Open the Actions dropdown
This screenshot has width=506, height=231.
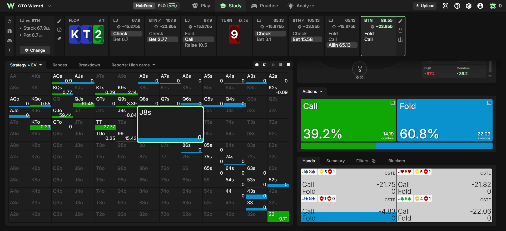pyautogui.click(x=312, y=92)
